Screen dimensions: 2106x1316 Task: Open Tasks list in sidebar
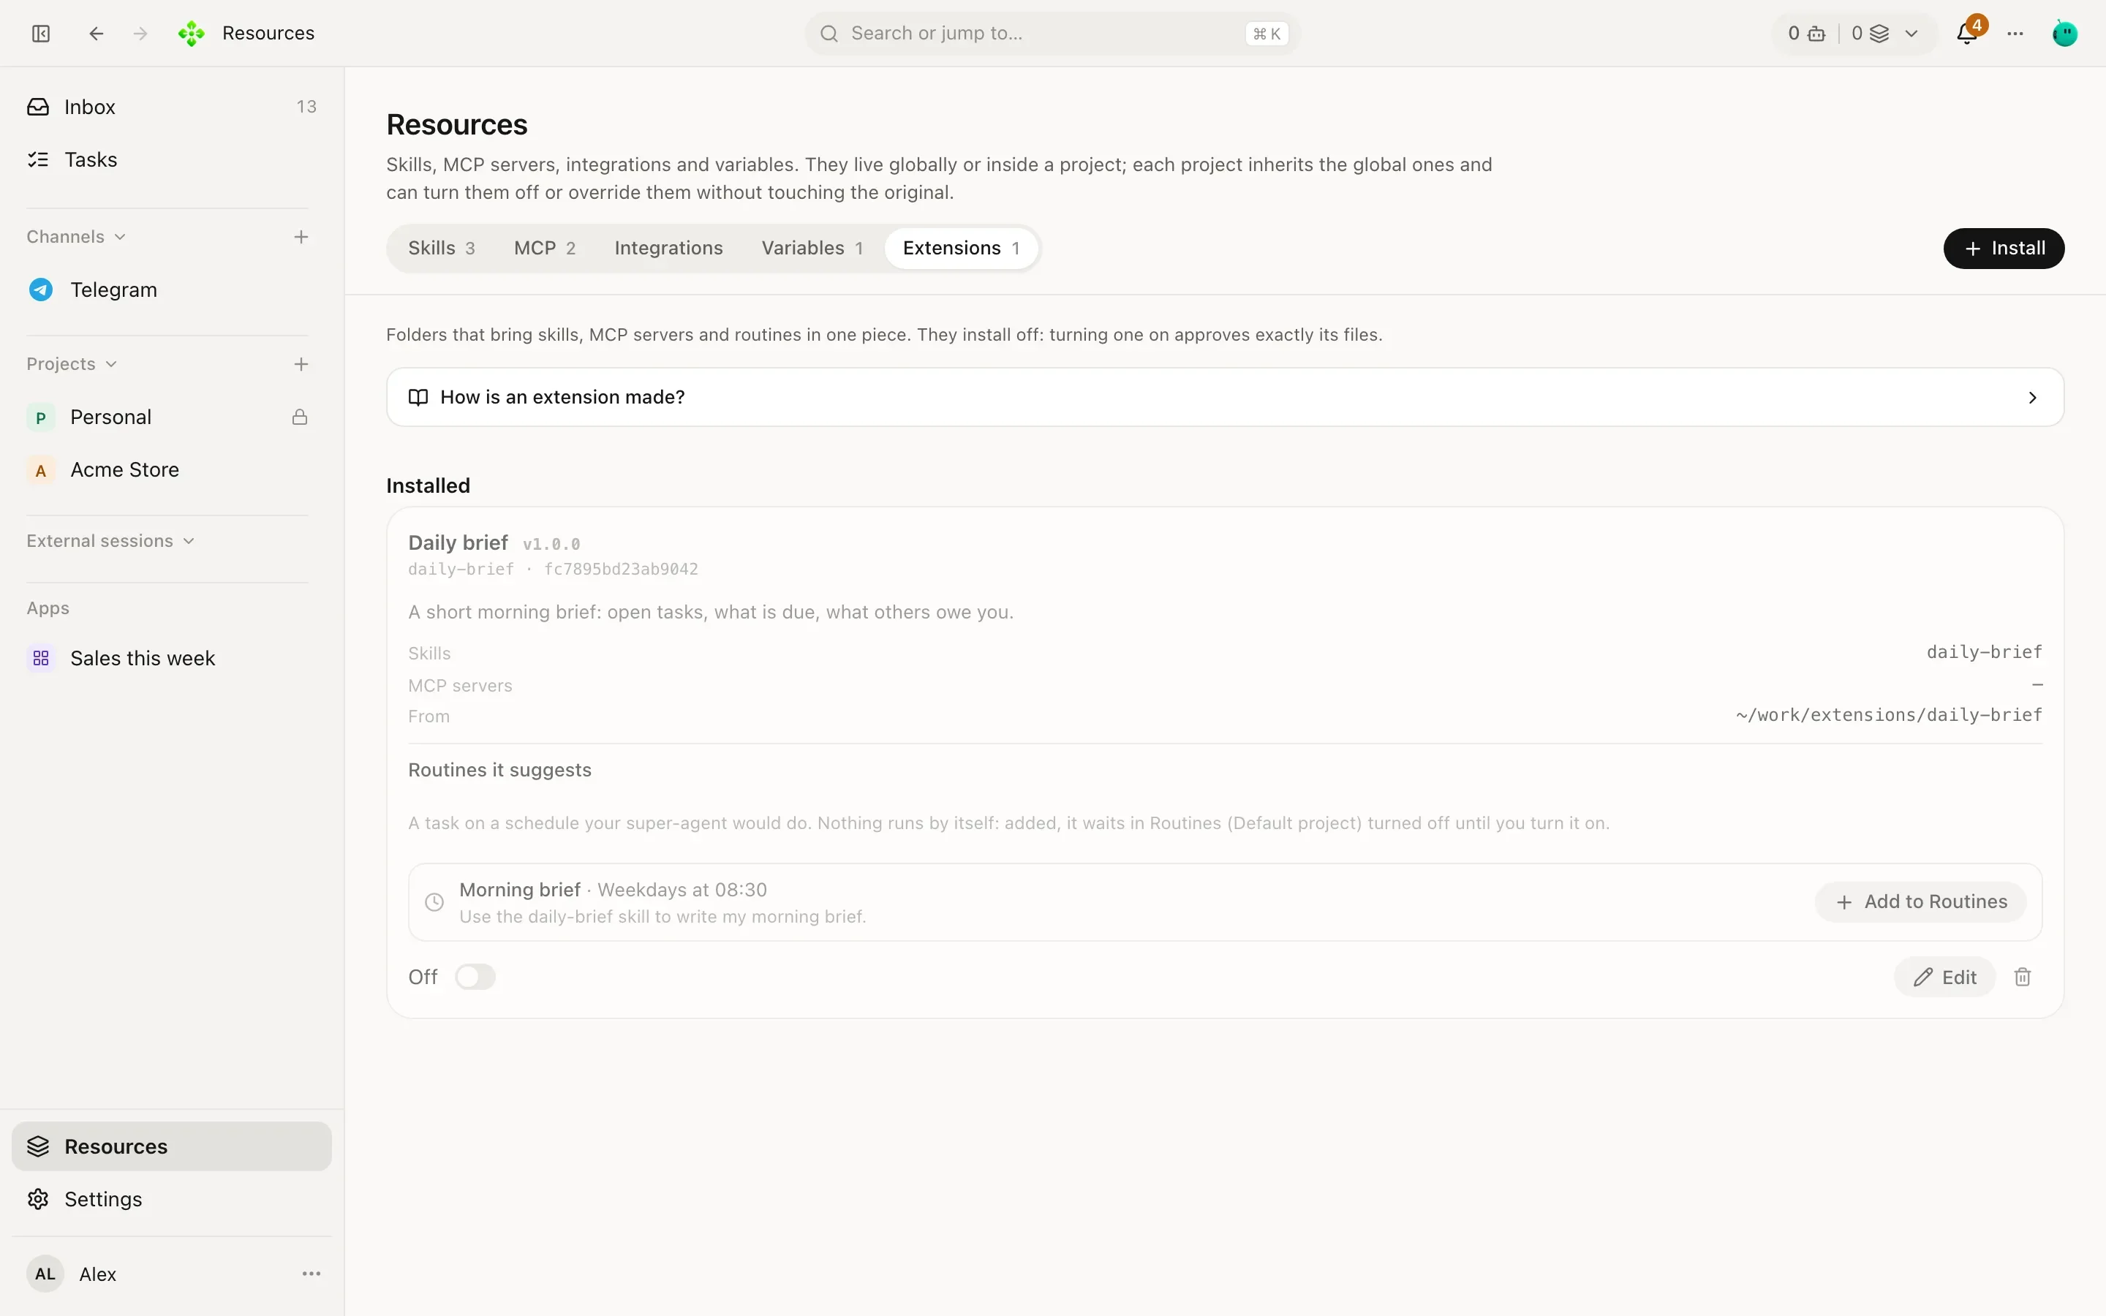click(171, 159)
